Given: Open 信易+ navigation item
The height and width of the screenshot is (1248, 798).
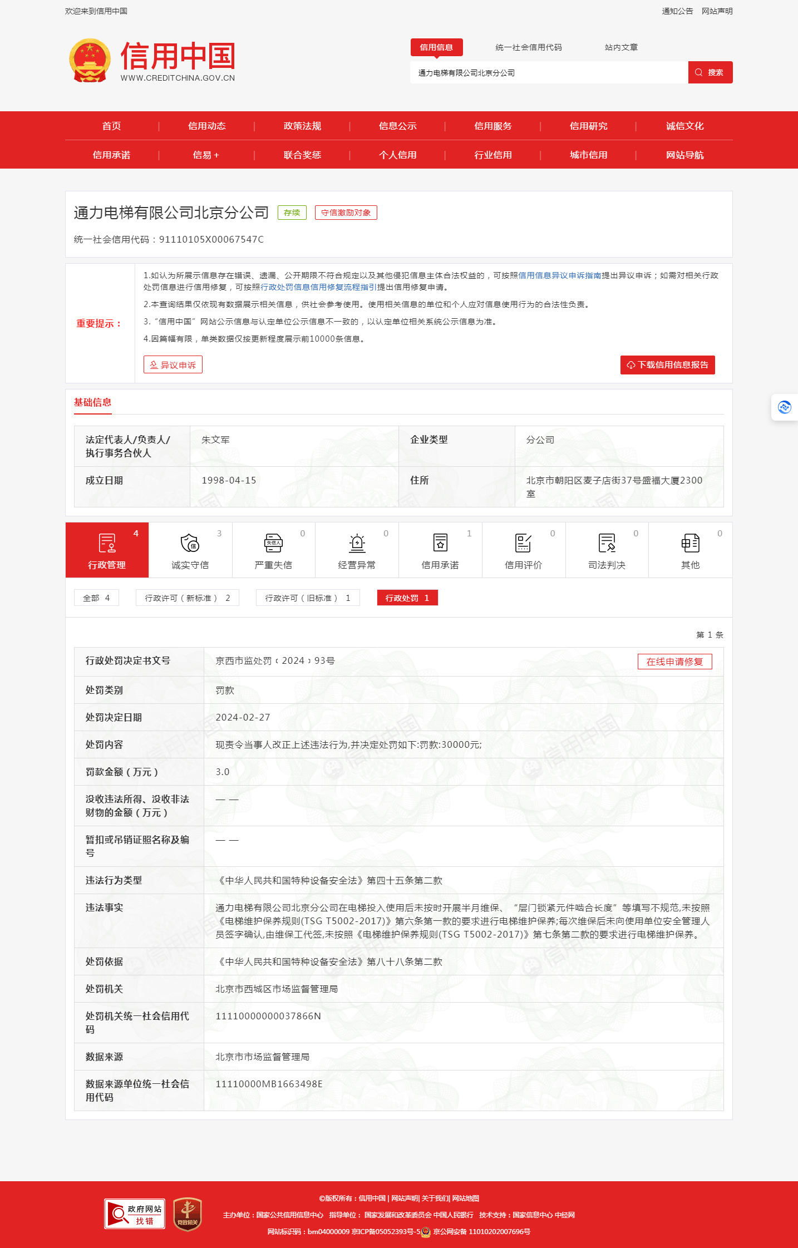Looking at the screenshot, I should (206, 155).
